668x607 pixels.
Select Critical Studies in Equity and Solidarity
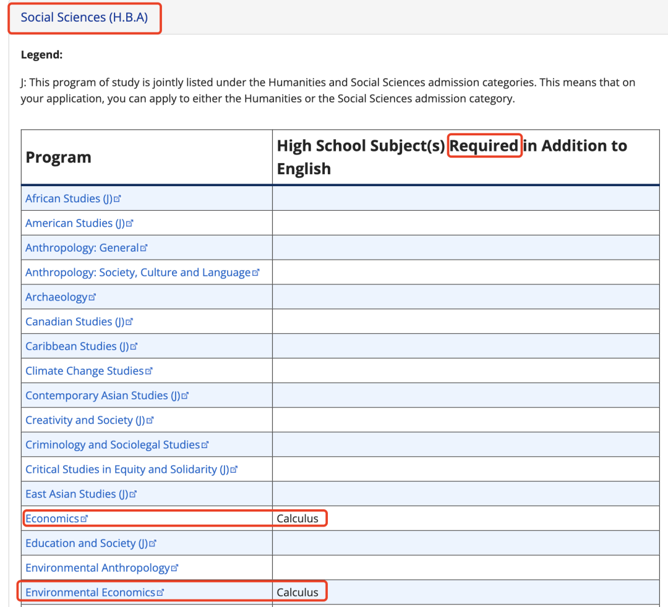pos(127,470)
